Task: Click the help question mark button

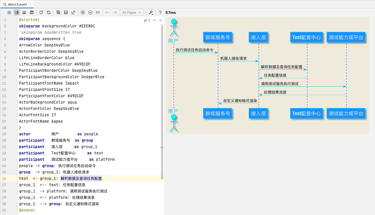Action: tap(160, 12)
